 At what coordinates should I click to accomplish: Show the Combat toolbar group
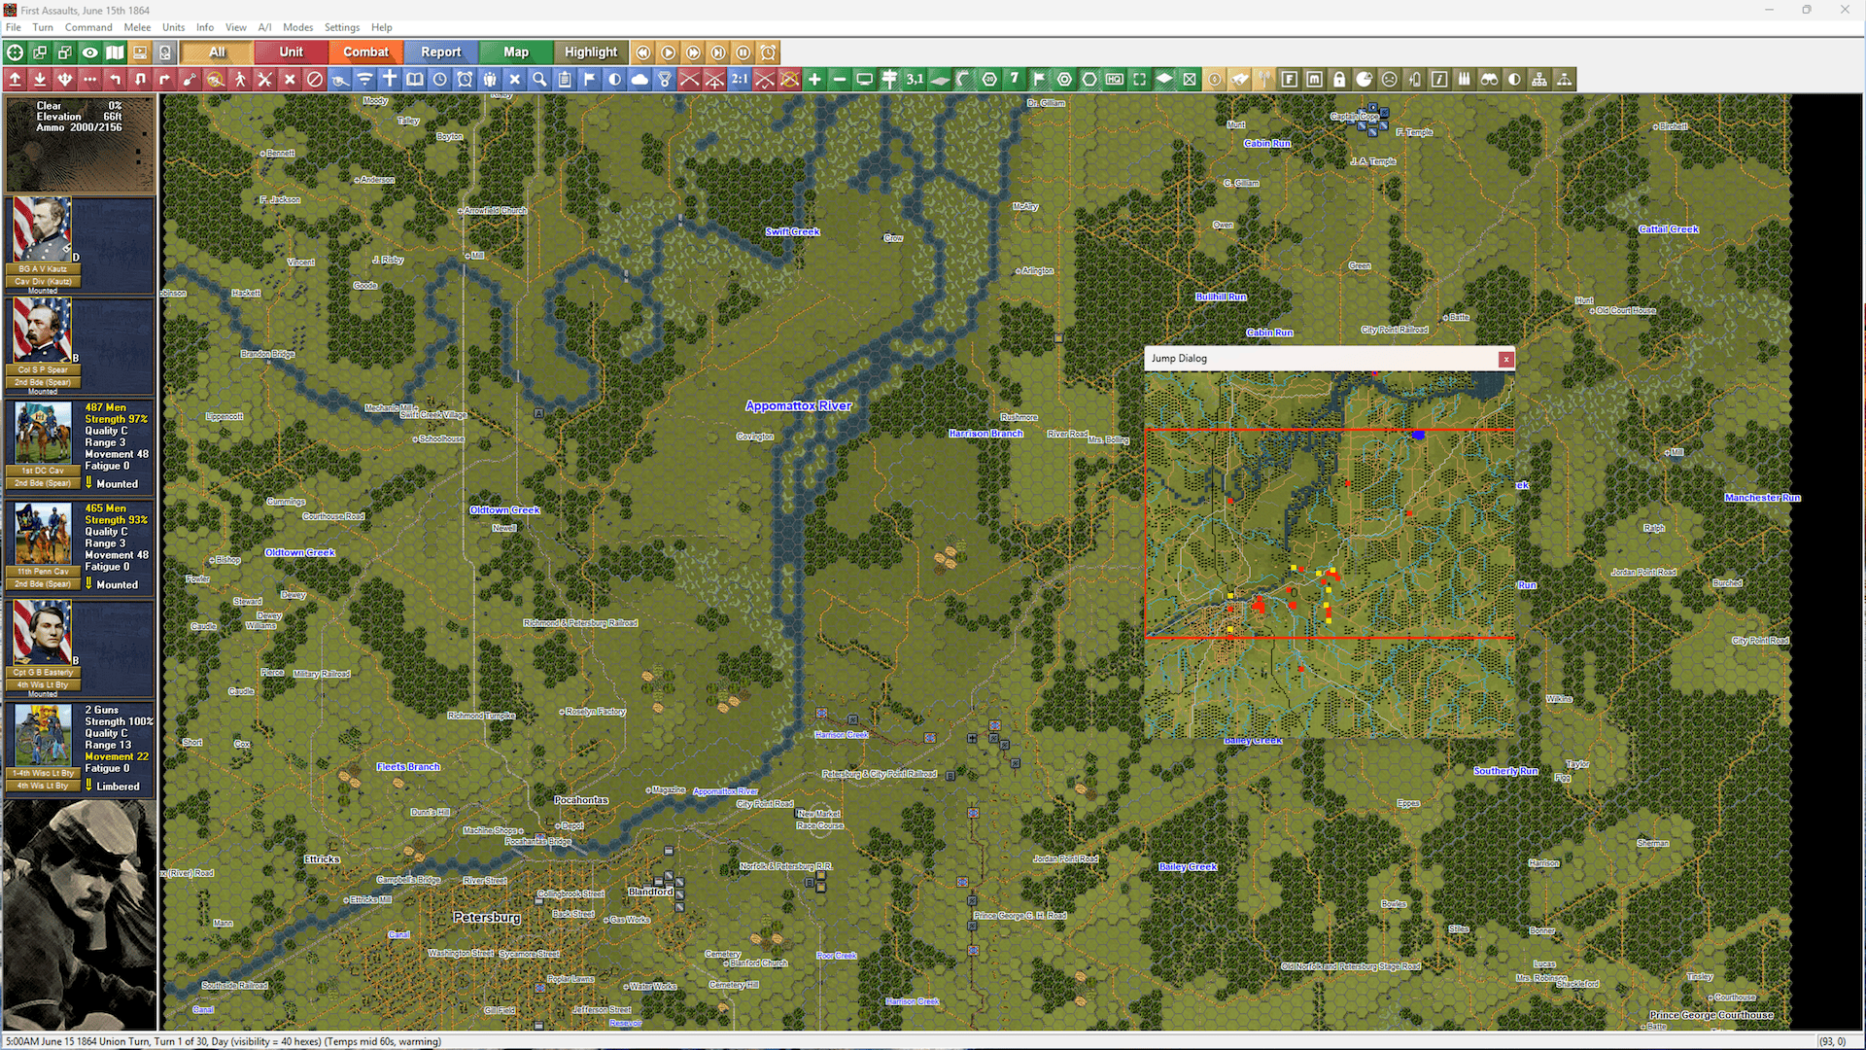coord(365,52)
